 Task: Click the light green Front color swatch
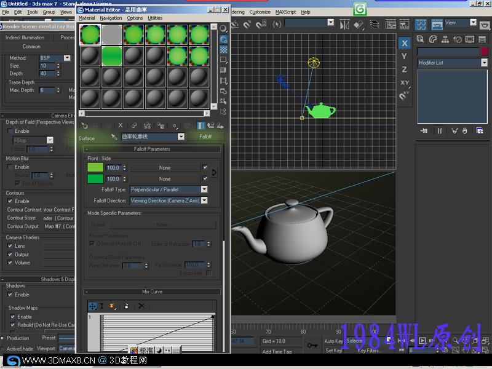[95, 167]
